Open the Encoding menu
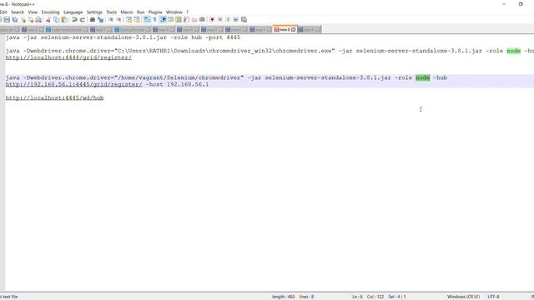 [x=50, y=12]
